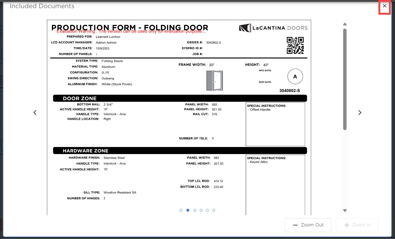
Task: Click the 'Aluminum' material type value
Action: pos(108,67)
